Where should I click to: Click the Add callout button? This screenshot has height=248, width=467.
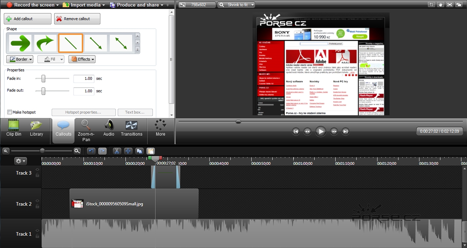pos(28,19)
